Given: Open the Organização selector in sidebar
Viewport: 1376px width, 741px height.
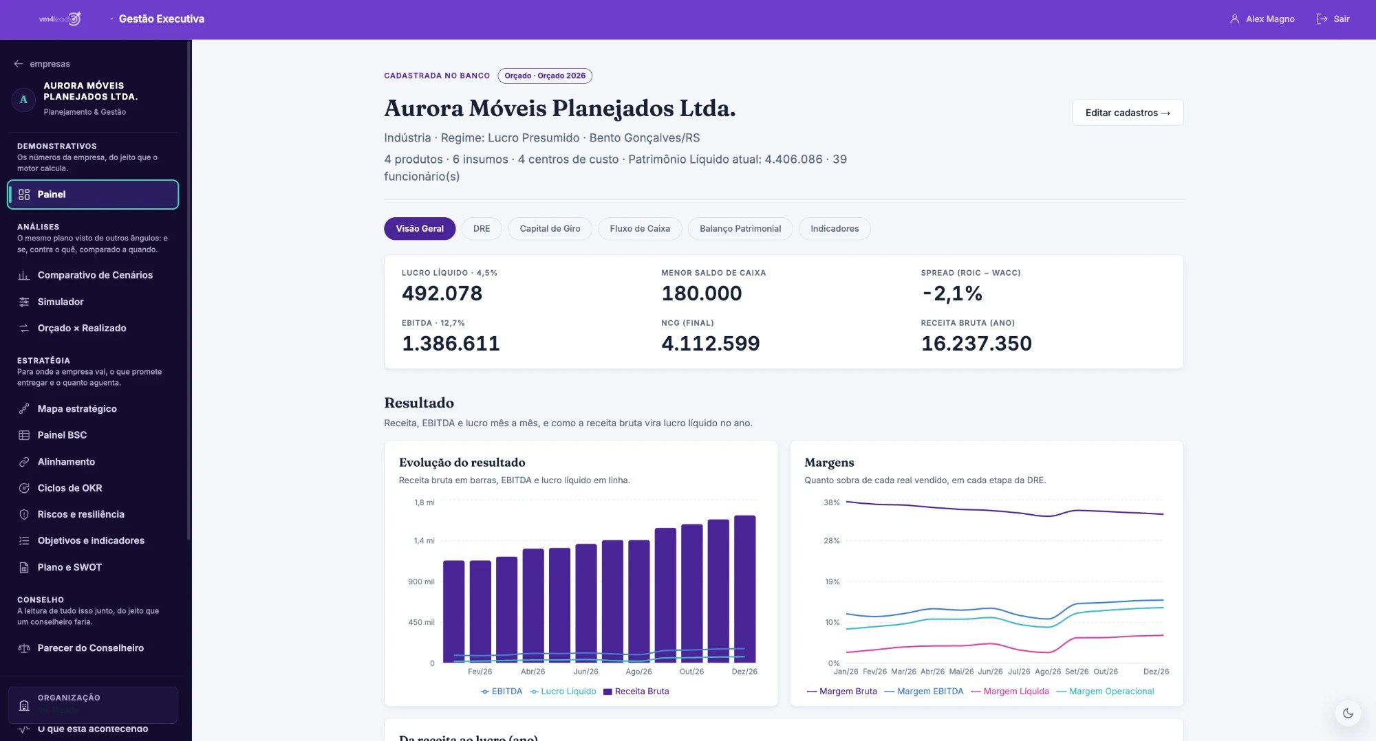Looking at the screenshot, I should click(93, 705).
